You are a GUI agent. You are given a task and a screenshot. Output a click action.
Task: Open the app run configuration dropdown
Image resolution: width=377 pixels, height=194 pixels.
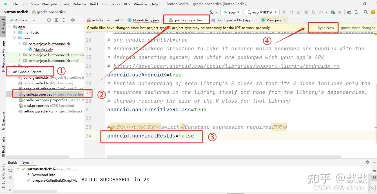click(231, 12)
